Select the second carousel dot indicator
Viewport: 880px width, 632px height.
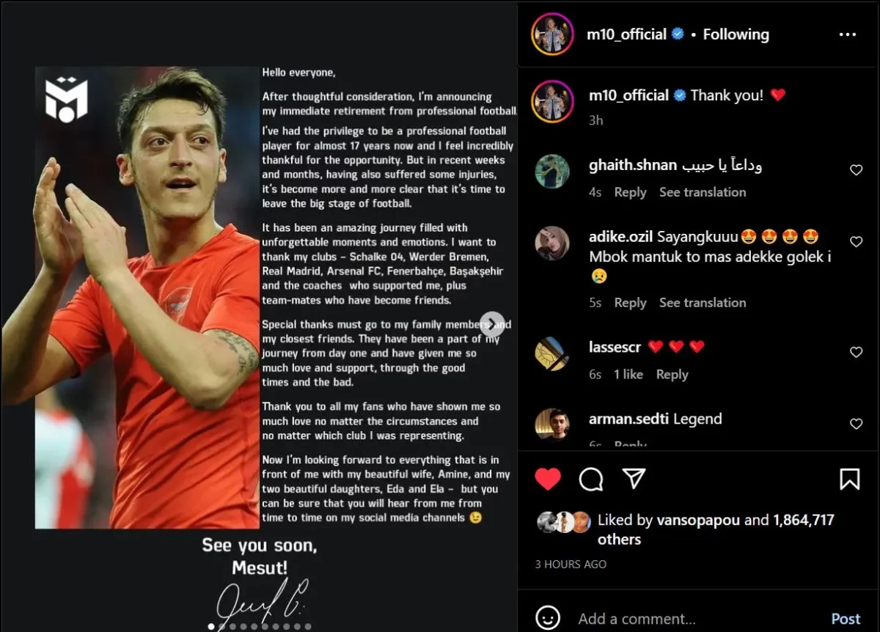click(223, 627)
